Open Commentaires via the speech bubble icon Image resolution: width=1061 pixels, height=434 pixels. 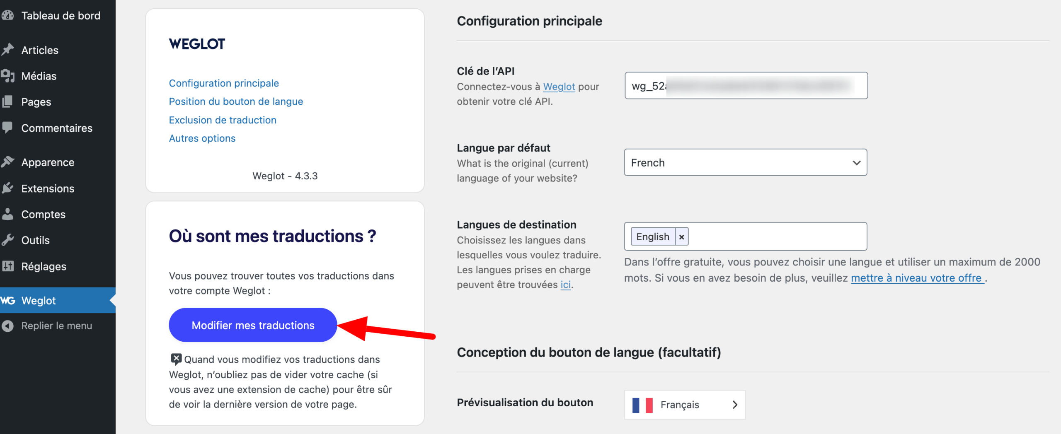pyautogui.click(x=9, y=128)
